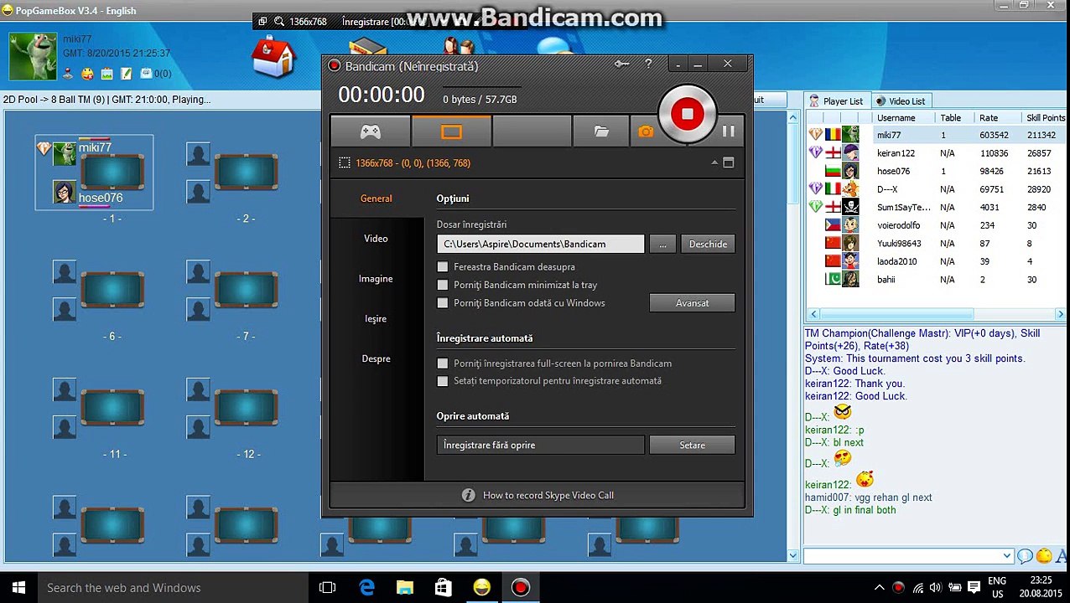Viewport: 1070px width, 603px height.
Task: Sort players by Username column
Action: (896, 118)
